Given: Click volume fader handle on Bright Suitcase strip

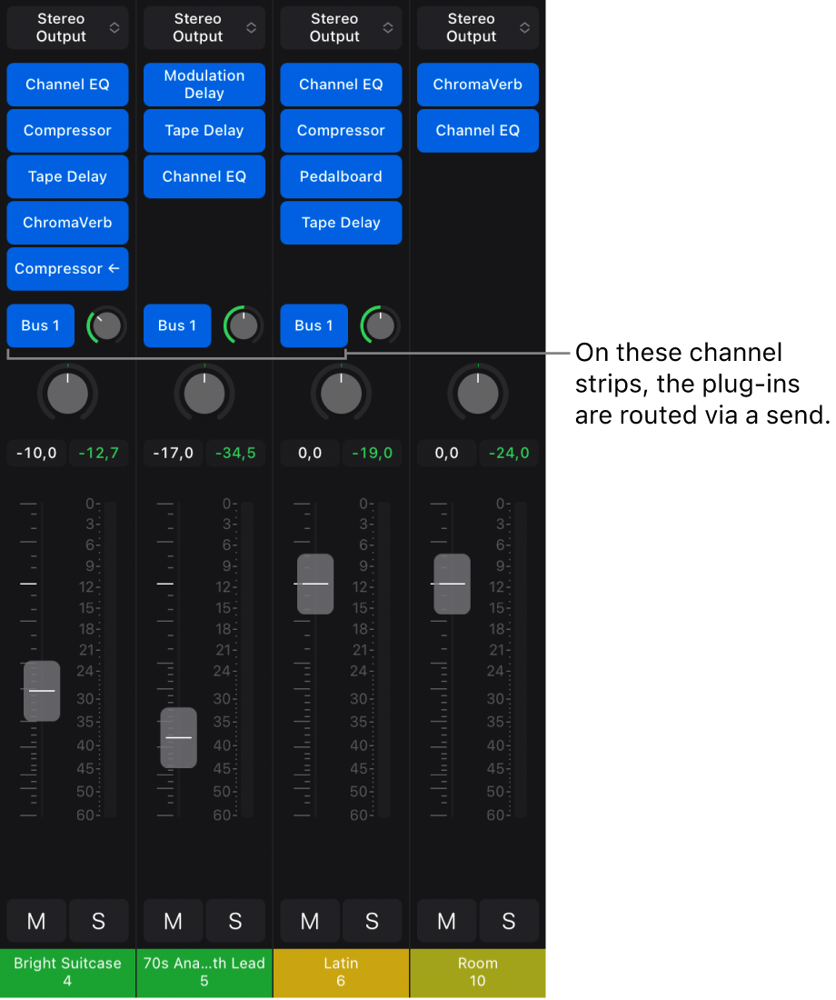Looking at the screenshot, I should click(x=42, y=691).
